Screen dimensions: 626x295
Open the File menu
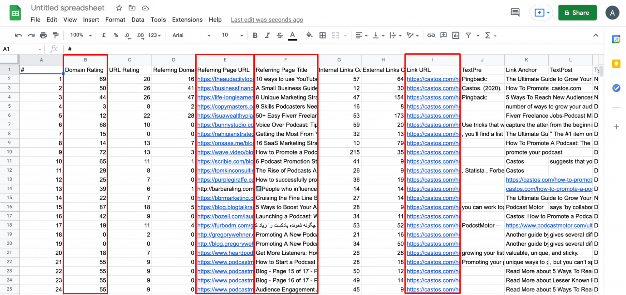(36, 20)
